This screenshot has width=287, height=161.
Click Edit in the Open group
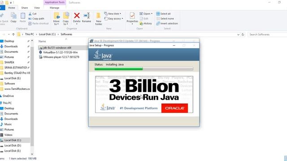point(144,19)
